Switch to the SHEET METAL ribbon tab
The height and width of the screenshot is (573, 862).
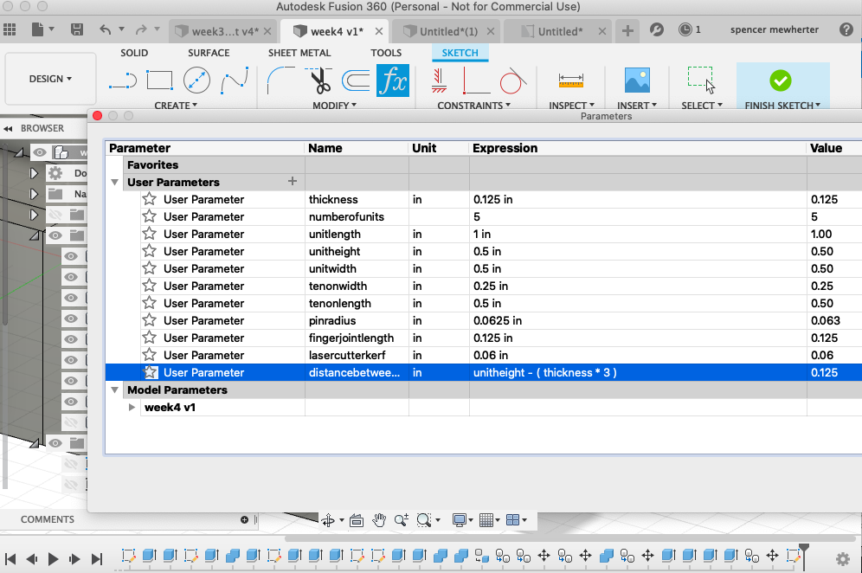coord(299,53)
